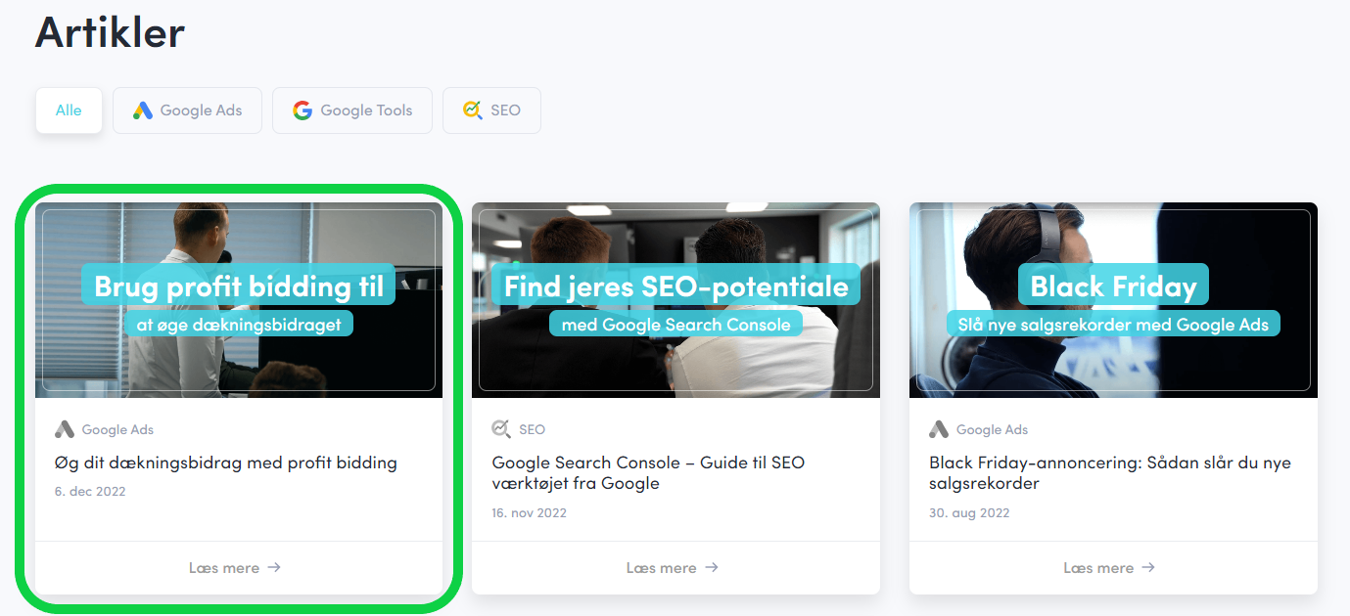This screenshot has width=1350, height=616.
Task: Open the article titled Black Friday-annoncering
Action: point(1110,472)
